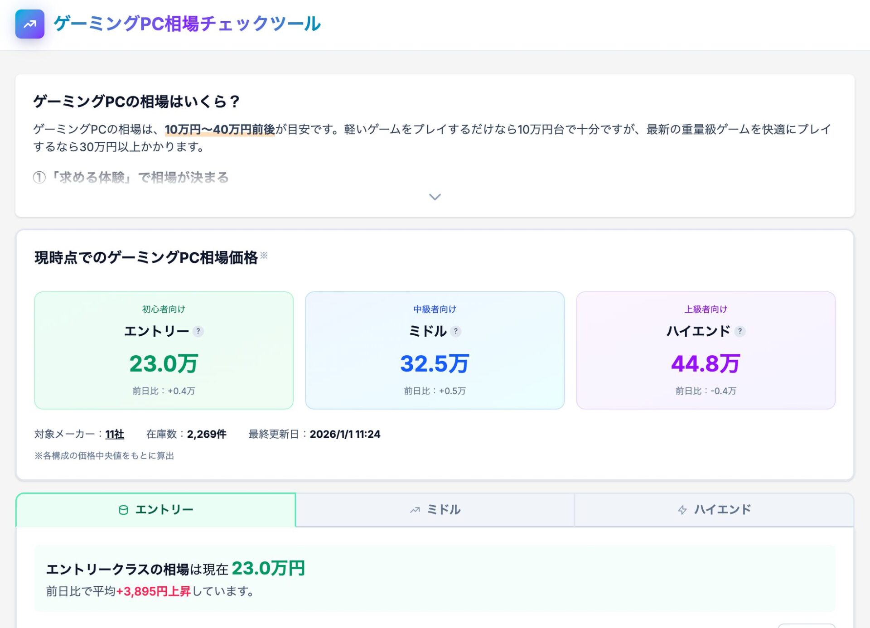Click the lightning bolt icon on the ハイエンド tab
This screenshot has height=628, width=870.
(x=681, y=509)
